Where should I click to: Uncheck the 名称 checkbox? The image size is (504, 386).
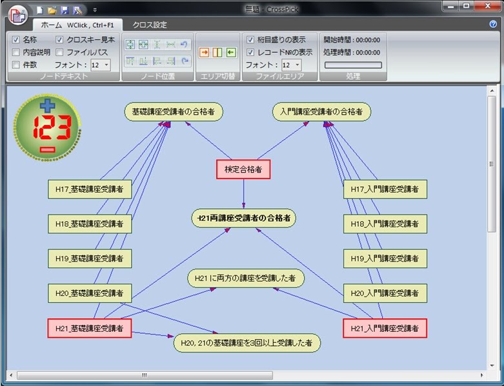click(16, 40)
